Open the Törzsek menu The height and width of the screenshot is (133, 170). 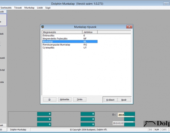18,8
